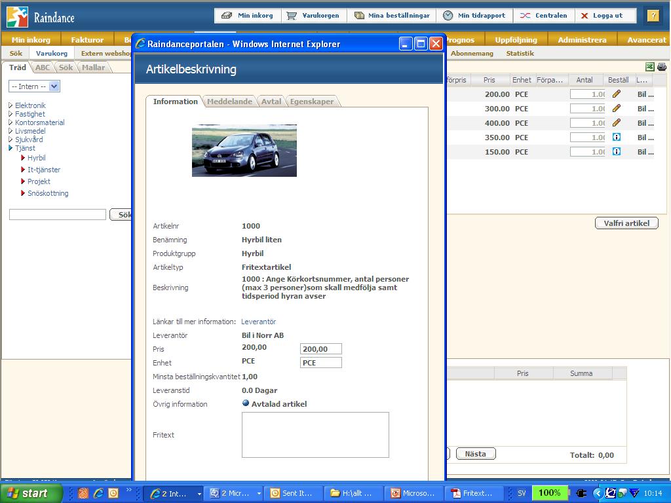Expand the Kontorsmaterial tree node
The height and width of the screenshot is (503, 671).
coord(10,122)
